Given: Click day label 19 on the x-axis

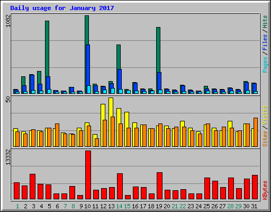Looking at the screenshot, I should [x=159, y=206].
